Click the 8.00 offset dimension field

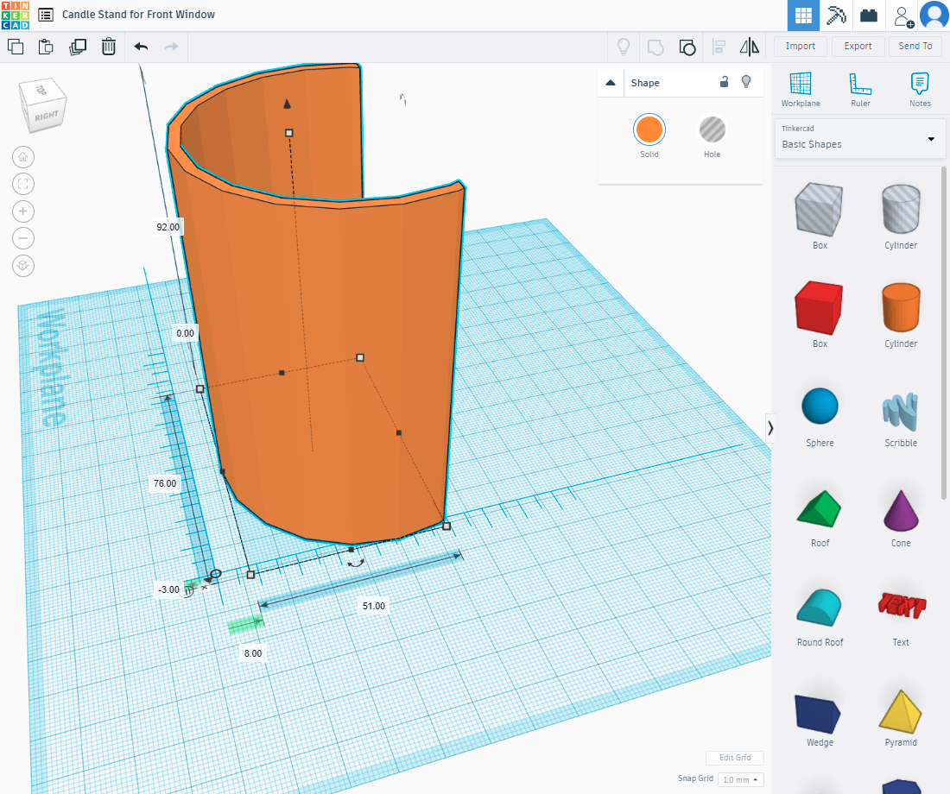[x=253, y=652]
